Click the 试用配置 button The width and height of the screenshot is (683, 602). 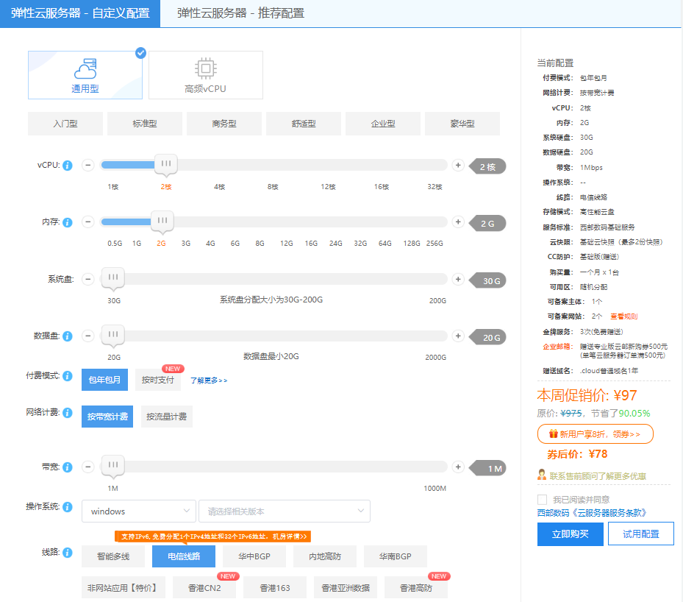641,534
